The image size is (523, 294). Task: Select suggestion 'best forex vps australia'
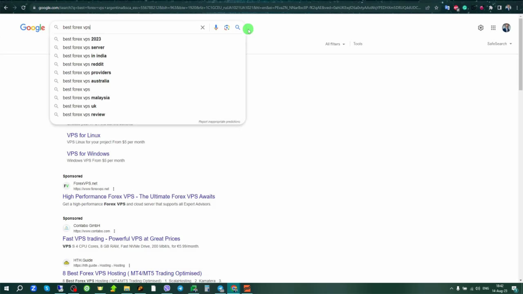click(x=148, y=81)
